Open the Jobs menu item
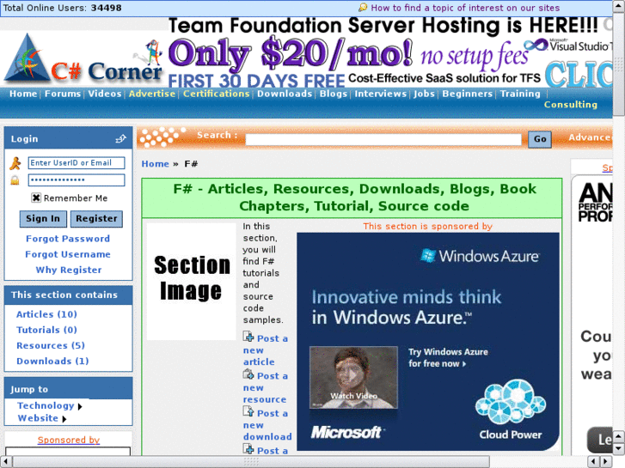625x468 pixels. coord(424,94)
